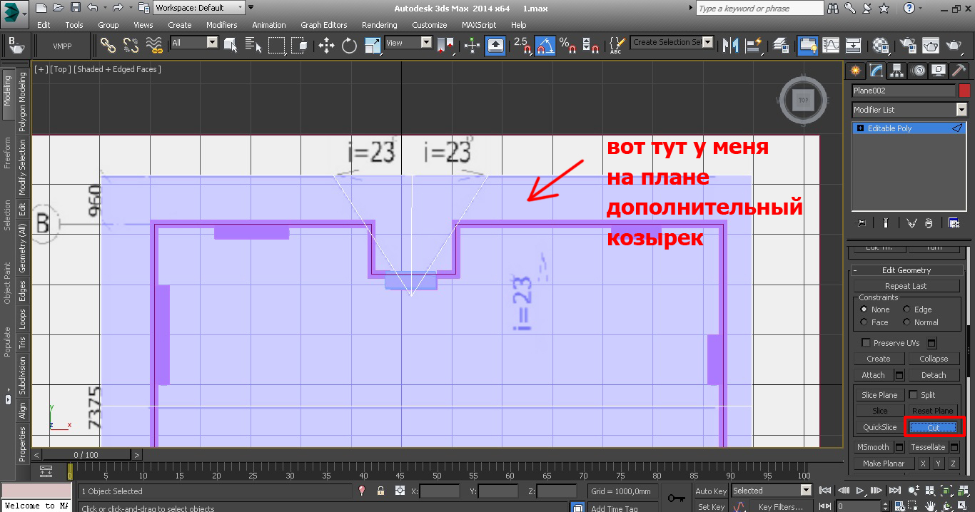Select the Edge constraint radio button
975x512 pixels.
tap(907, 309)
